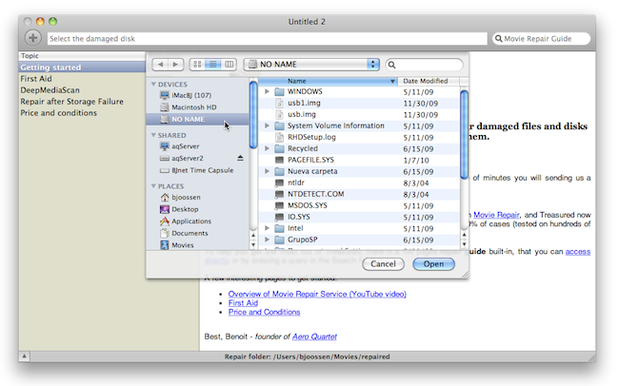
Task: Open the NO NAME location popup
Action: click(x=311, y=65)
